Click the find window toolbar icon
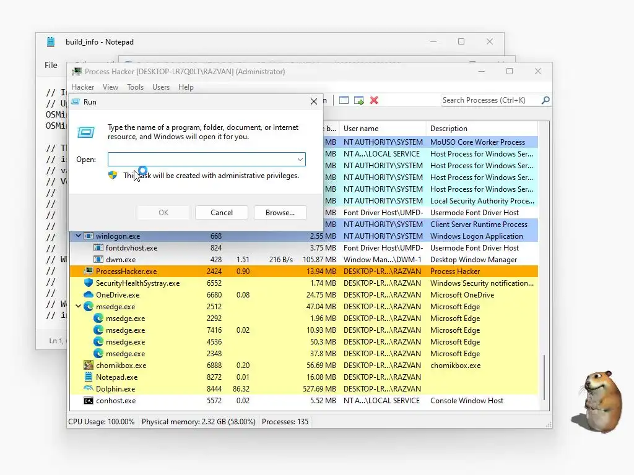The height and width of the screenshot is (475, 634). (x=344, y=100)
